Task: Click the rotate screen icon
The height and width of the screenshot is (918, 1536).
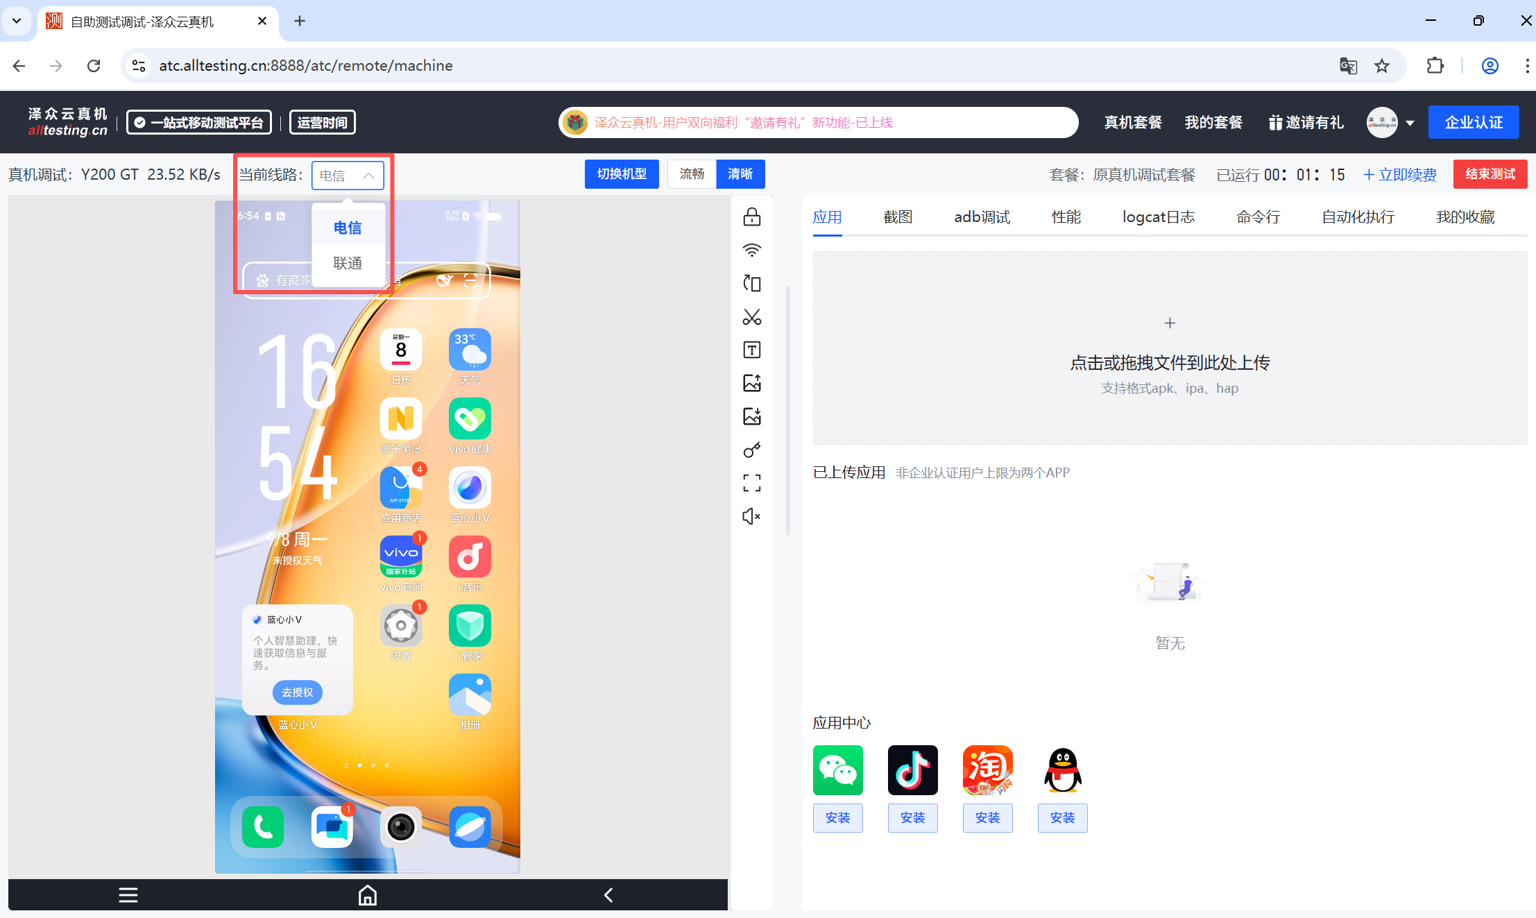Action: tap(752, 283)
